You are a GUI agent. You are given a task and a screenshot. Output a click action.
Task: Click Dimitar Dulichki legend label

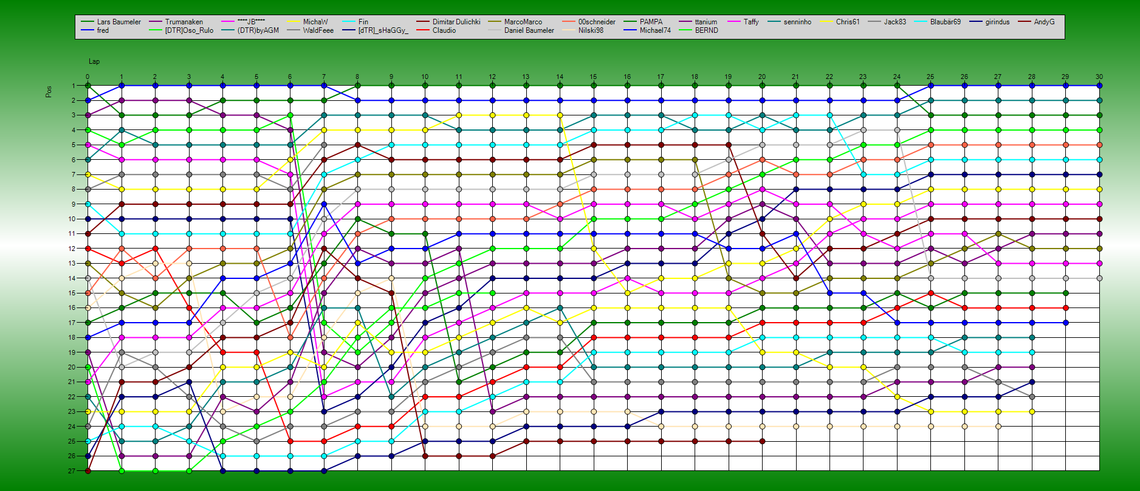pos(456,22)
